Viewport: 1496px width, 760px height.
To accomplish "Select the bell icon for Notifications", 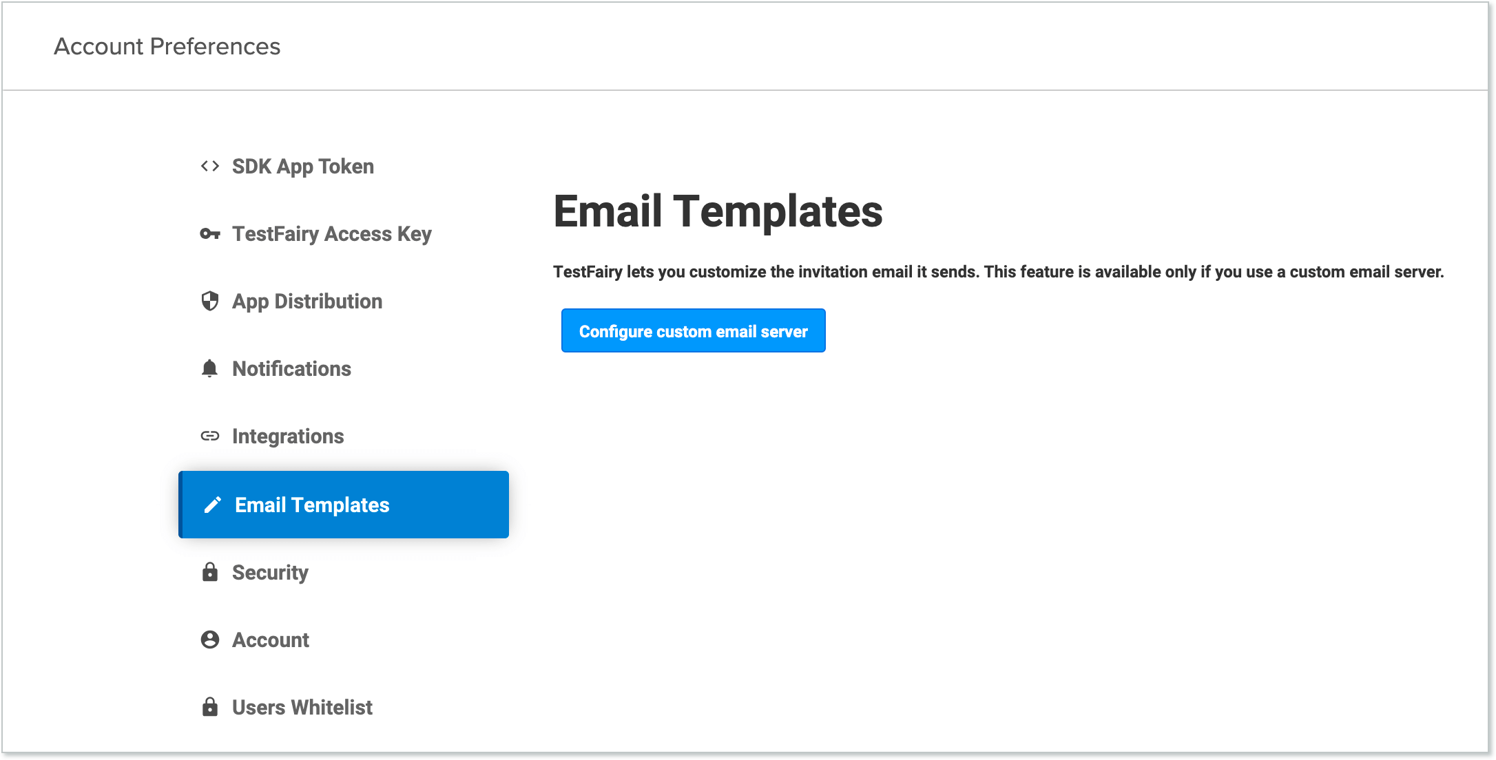I will (x=209, y=368).
